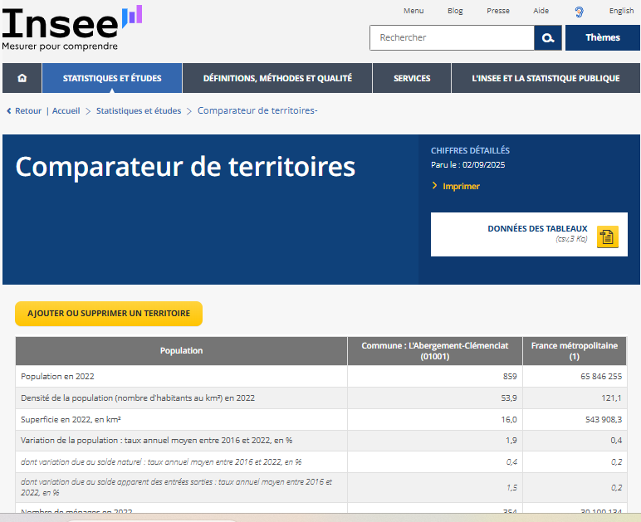Open the Aide help link
This screenshot has width=641, height=522.
541,11
